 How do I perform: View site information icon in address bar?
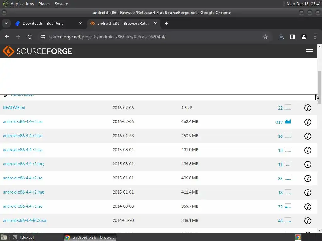[43, 37]
